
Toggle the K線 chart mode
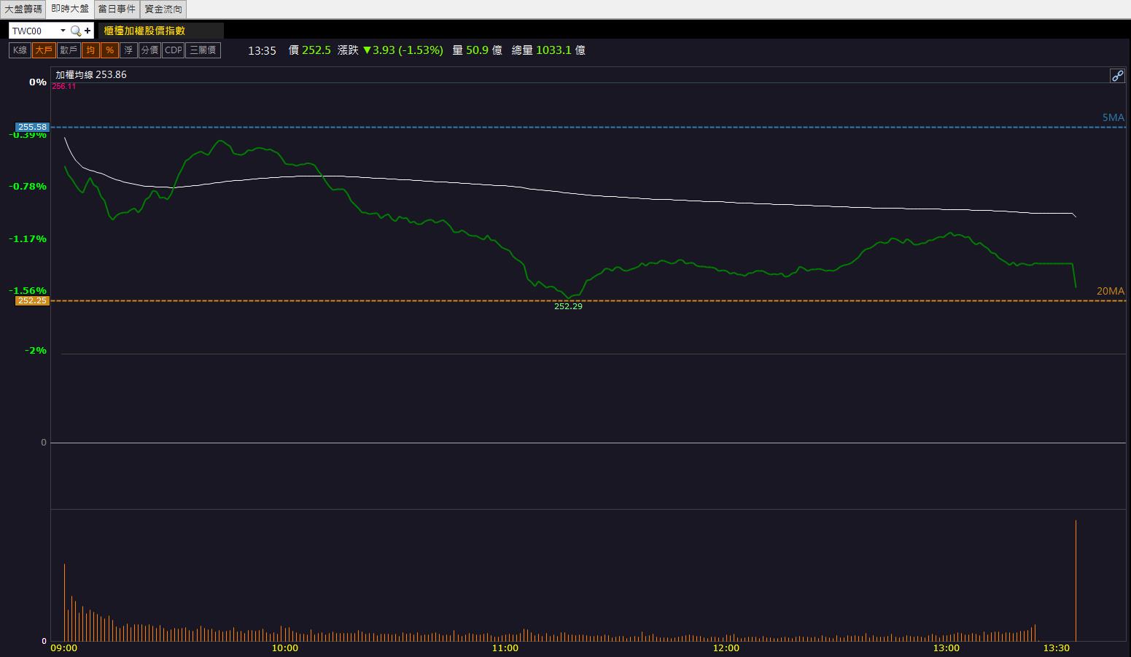(x=20, y=50)
